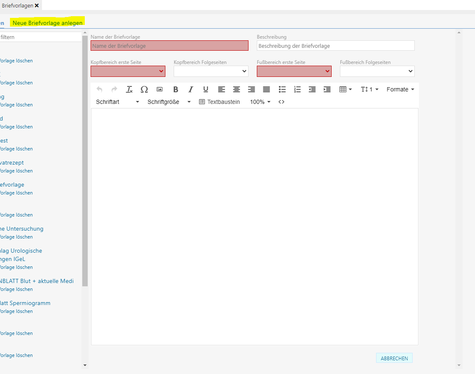Insert a bulleted list
Screen dimensions: 475x374
(282, 89)
